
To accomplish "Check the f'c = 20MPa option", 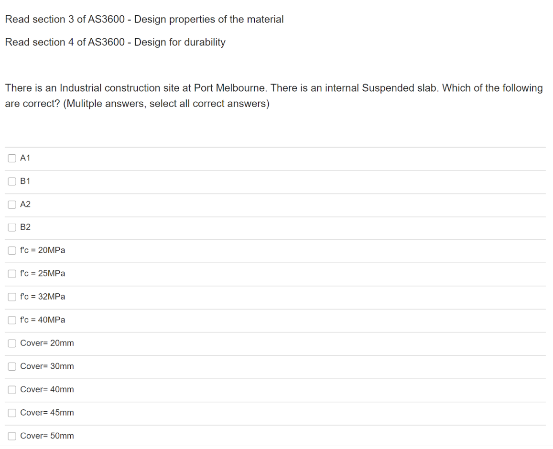I will coord(12,250).
